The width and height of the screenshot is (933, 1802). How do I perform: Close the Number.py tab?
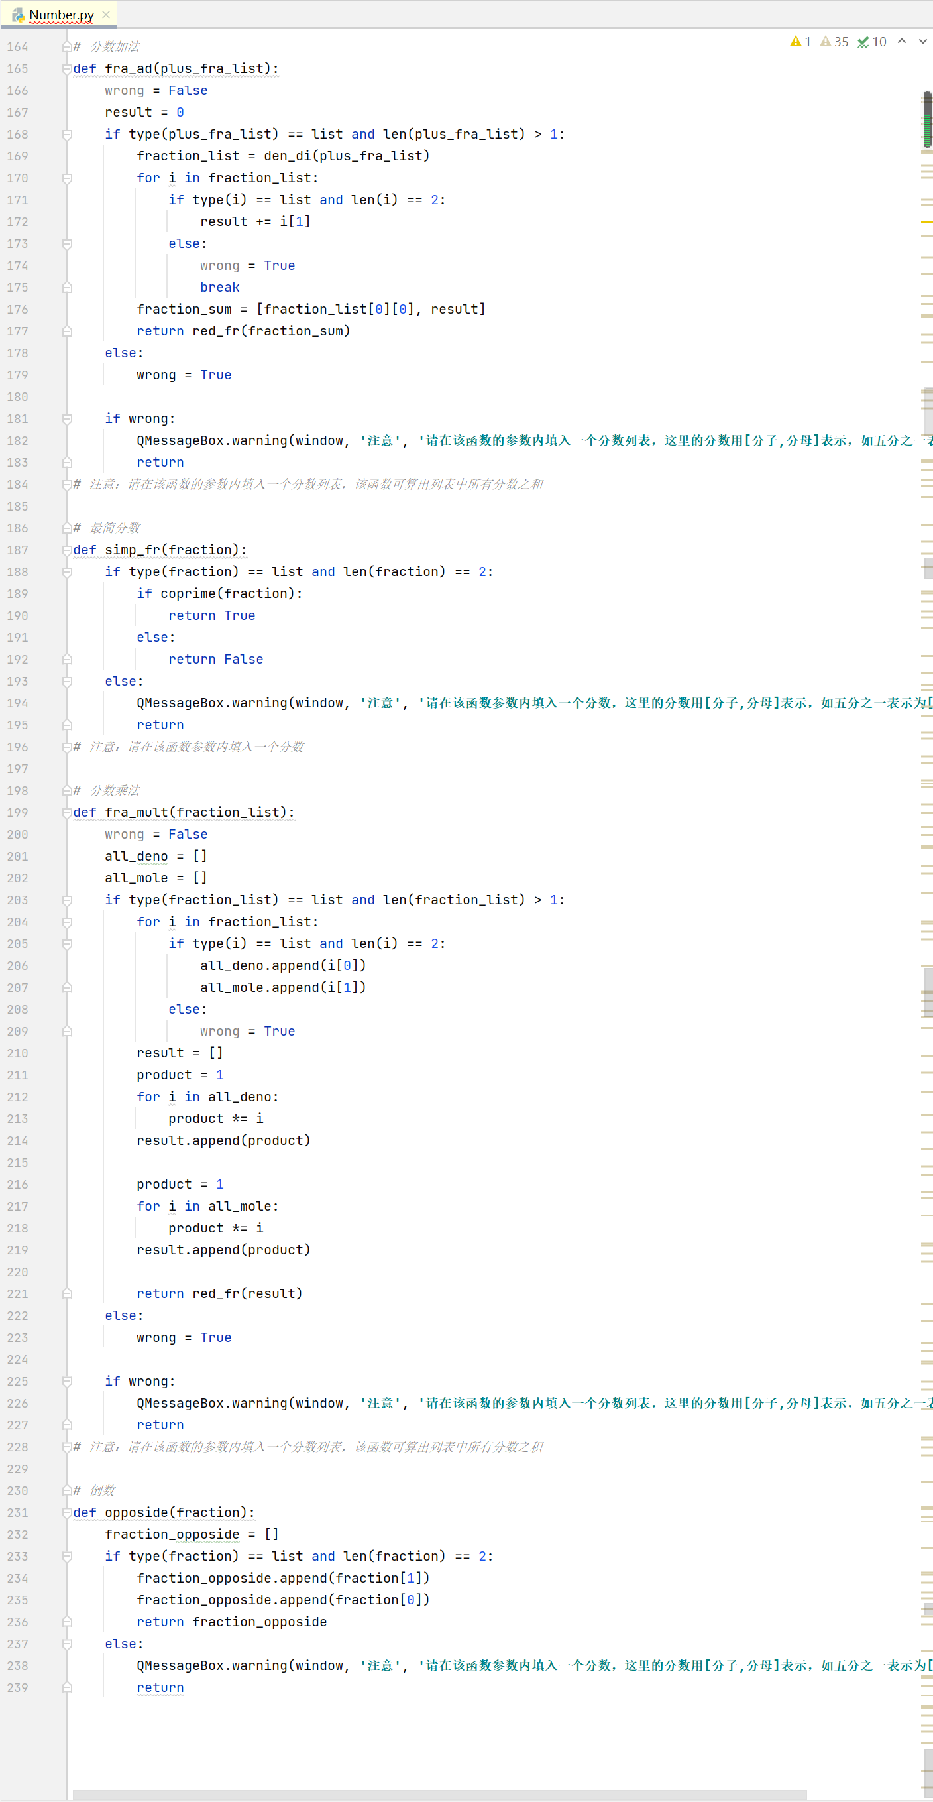coord(105,15)
